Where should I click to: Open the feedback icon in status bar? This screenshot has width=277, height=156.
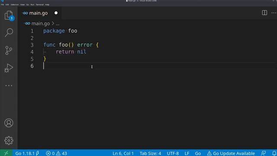(x=264, y=153)
